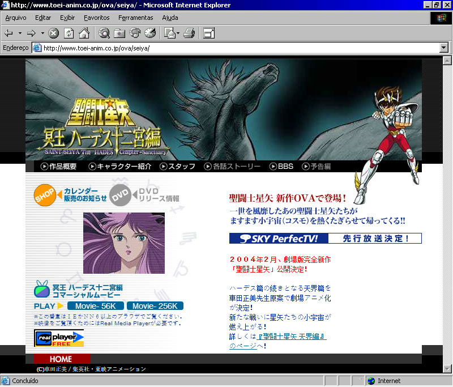Play the Movie- 256K commercial
The image size is (453, 387).
(155, 306)
